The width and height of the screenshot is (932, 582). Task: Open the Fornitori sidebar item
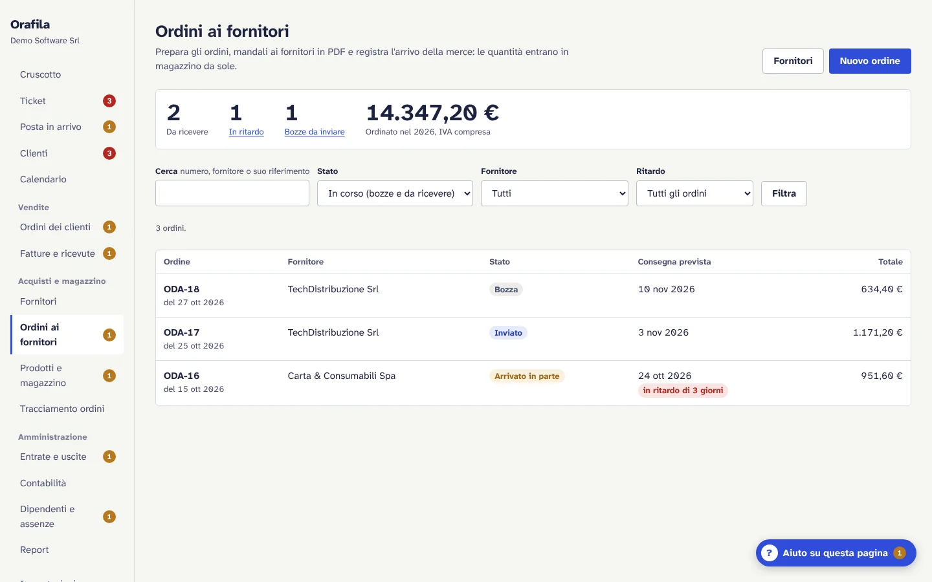pyautogui.click(x=67, y=301)
